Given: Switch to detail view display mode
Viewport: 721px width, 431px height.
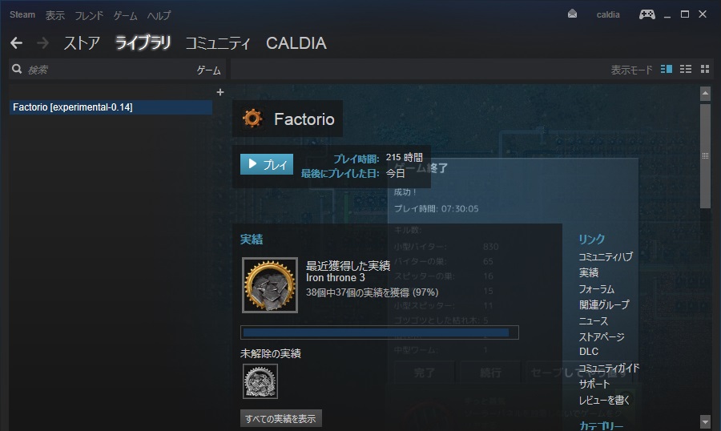Looking at the screenshot, I should point(667,69).
